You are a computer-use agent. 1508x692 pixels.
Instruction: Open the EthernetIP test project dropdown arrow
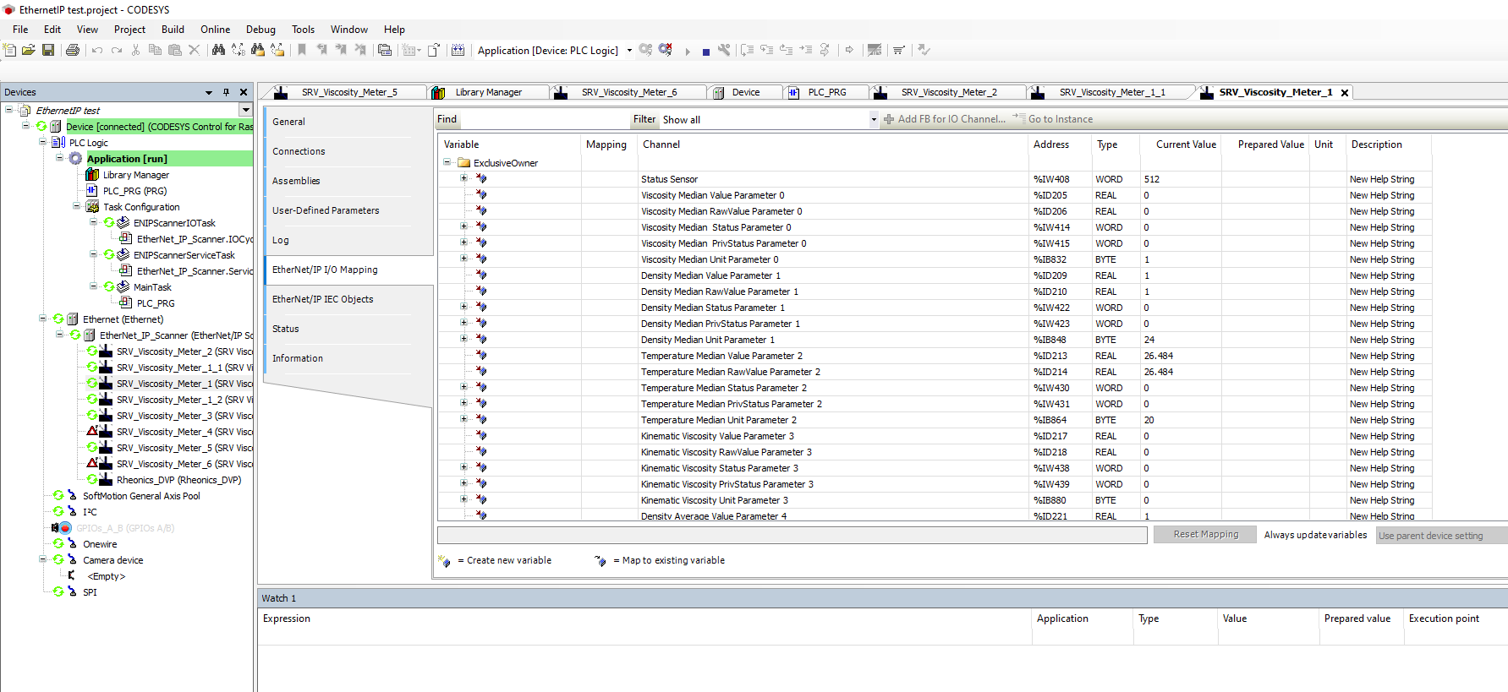click(x=245, y=110)
